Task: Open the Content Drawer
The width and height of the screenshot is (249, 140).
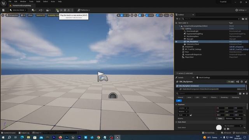Action: [9, 133]
